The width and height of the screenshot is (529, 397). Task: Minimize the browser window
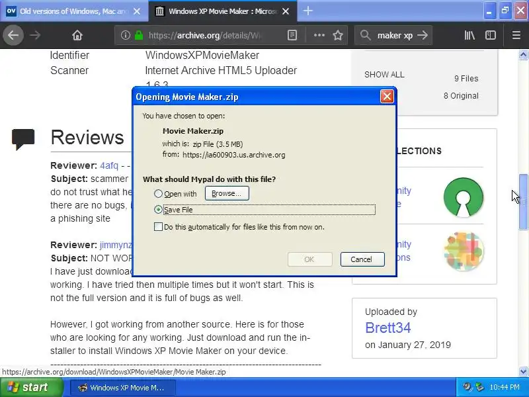click(489, 11)
